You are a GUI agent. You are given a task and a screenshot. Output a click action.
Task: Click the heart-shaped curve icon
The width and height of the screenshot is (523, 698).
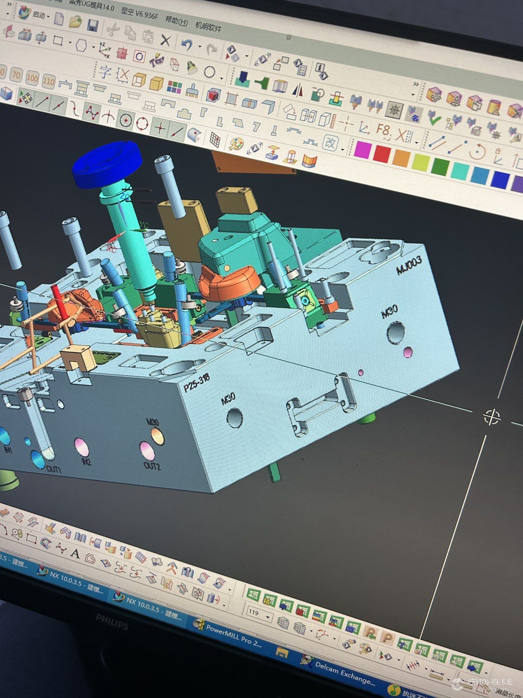90,558
